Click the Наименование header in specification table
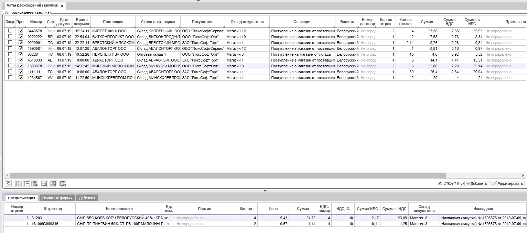 119,209
